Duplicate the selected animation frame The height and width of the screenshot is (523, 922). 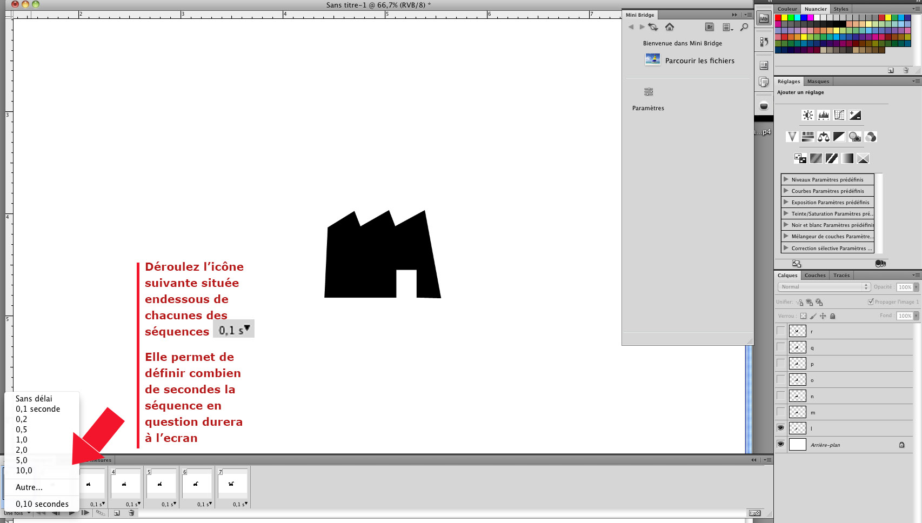point(117,513)
